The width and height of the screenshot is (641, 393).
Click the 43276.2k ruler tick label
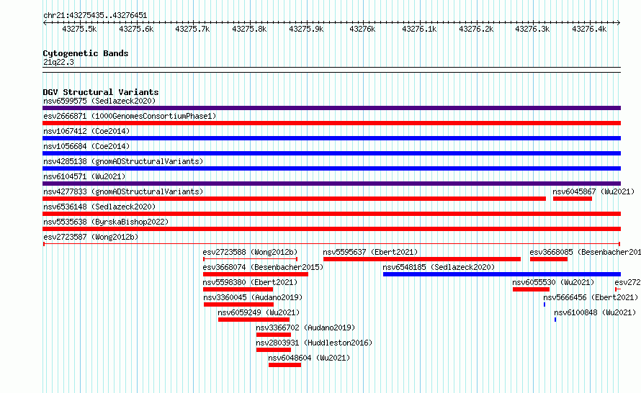click(476, 29)
